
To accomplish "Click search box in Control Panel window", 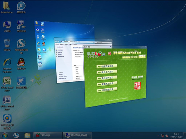I will tap(104, 43).
